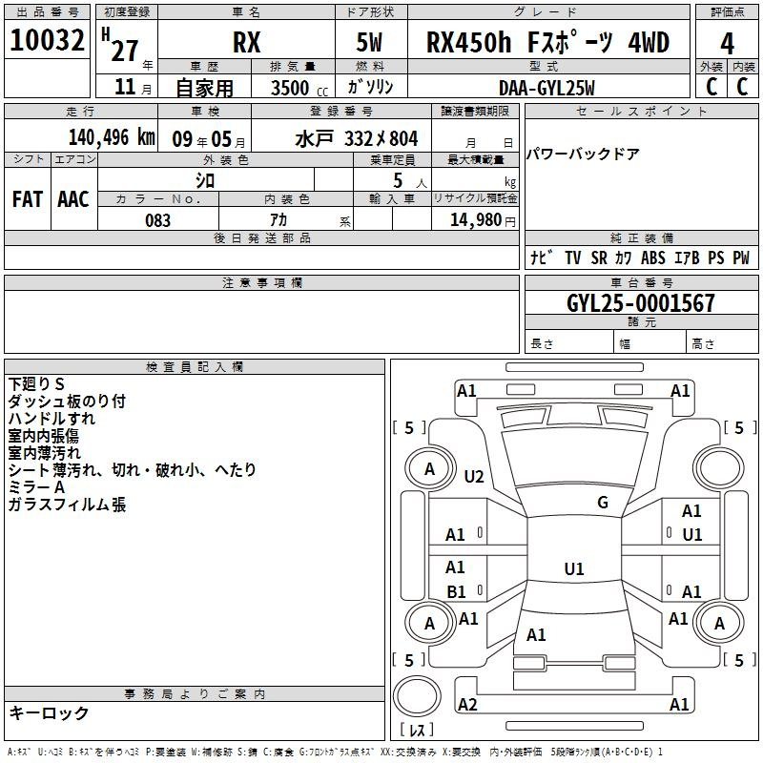Screen dimensions: 763x763
Task: Select note 室内内張傷
Action: point(43,436)
